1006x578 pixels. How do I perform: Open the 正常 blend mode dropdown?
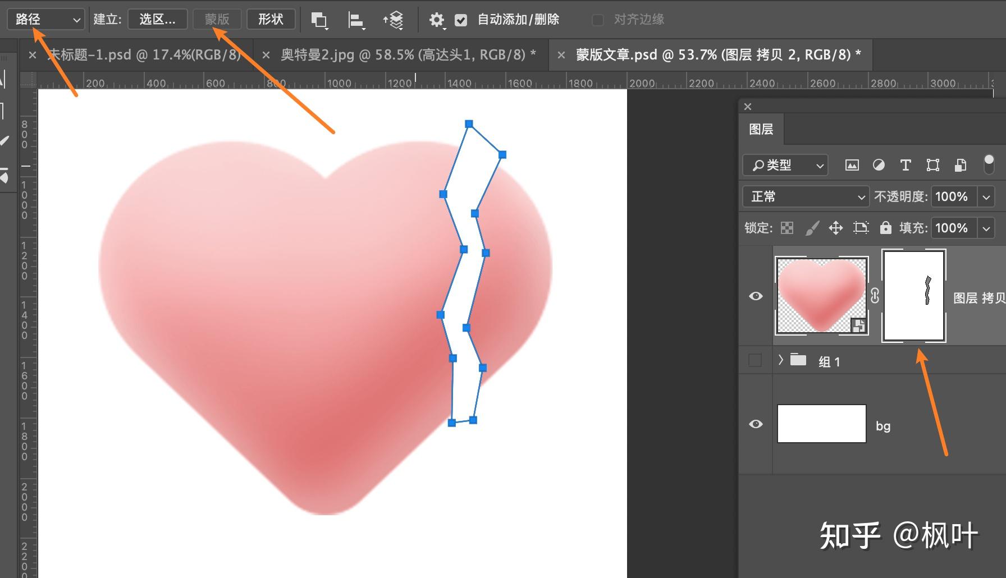[806, 196]
